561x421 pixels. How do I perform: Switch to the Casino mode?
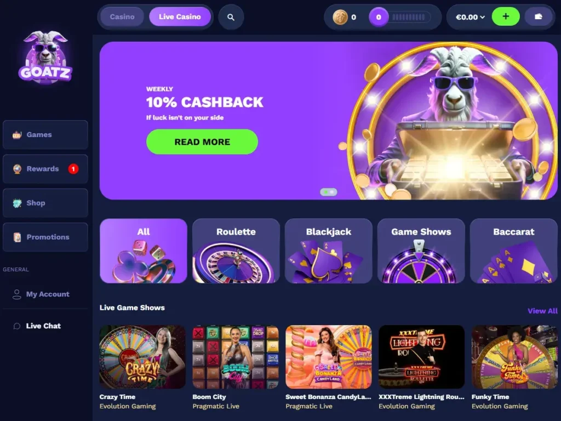(122, 17)
